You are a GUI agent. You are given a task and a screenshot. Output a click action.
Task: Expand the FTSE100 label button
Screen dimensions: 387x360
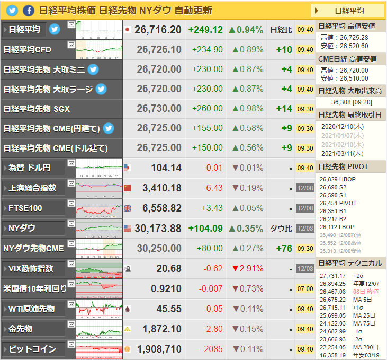point(33,208)
